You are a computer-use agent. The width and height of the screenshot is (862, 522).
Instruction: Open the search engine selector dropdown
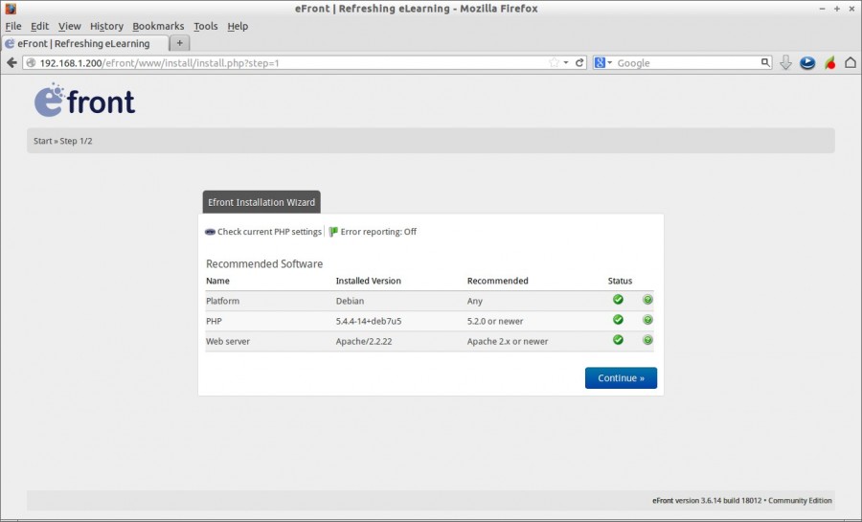(x=602, y=62)
